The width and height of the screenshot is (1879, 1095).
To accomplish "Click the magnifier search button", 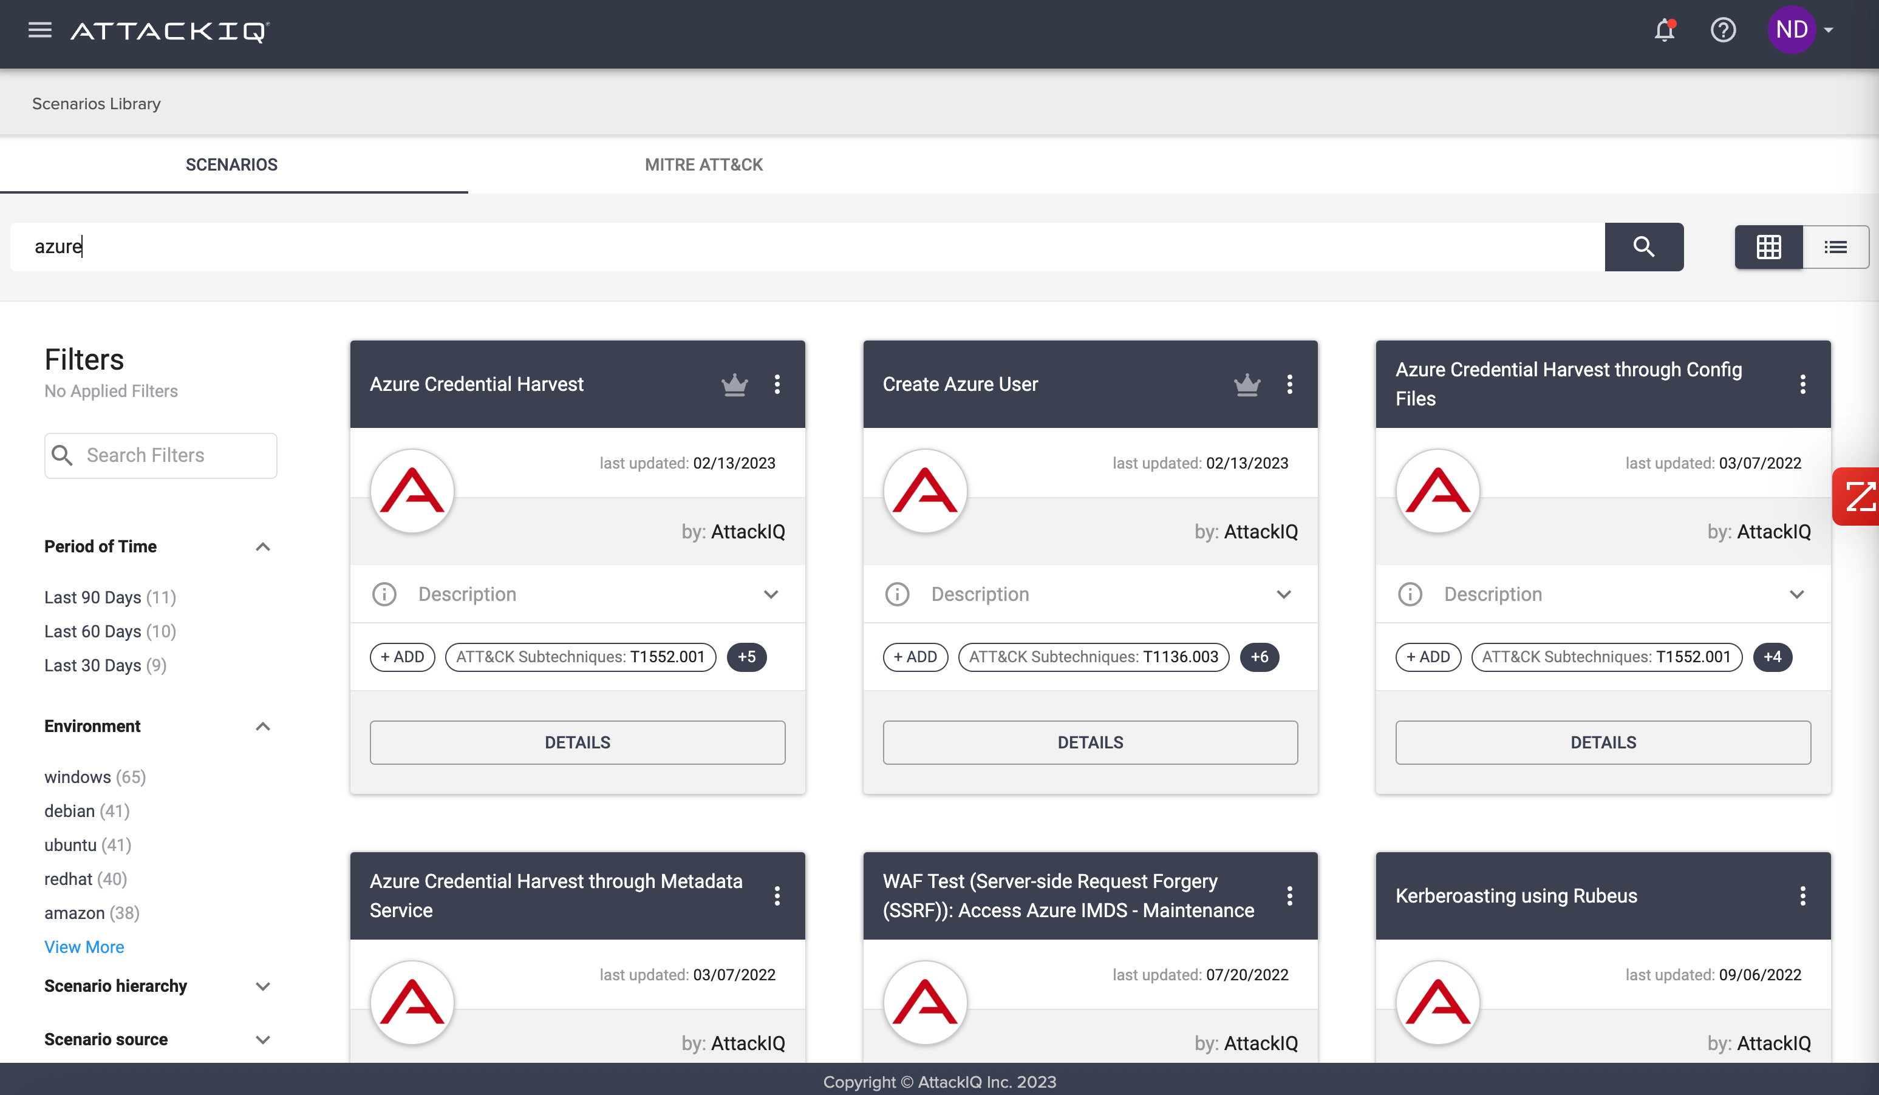I will pyautogui.click(x=1643, y=246).
